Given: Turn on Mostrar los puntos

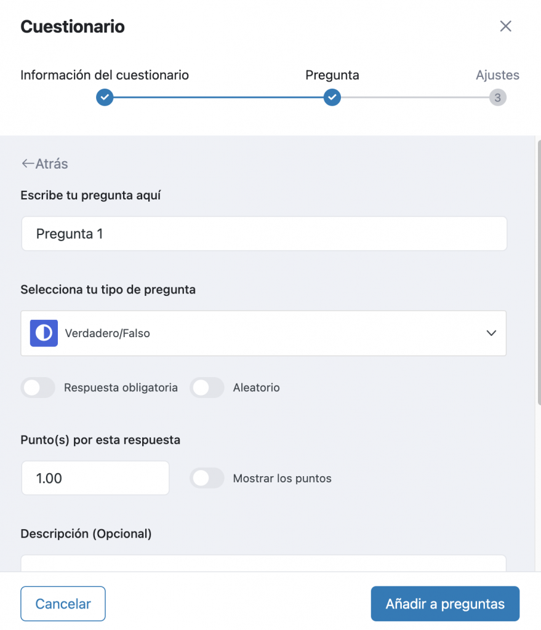Looking at the screenshot, I should coord(207,478).
